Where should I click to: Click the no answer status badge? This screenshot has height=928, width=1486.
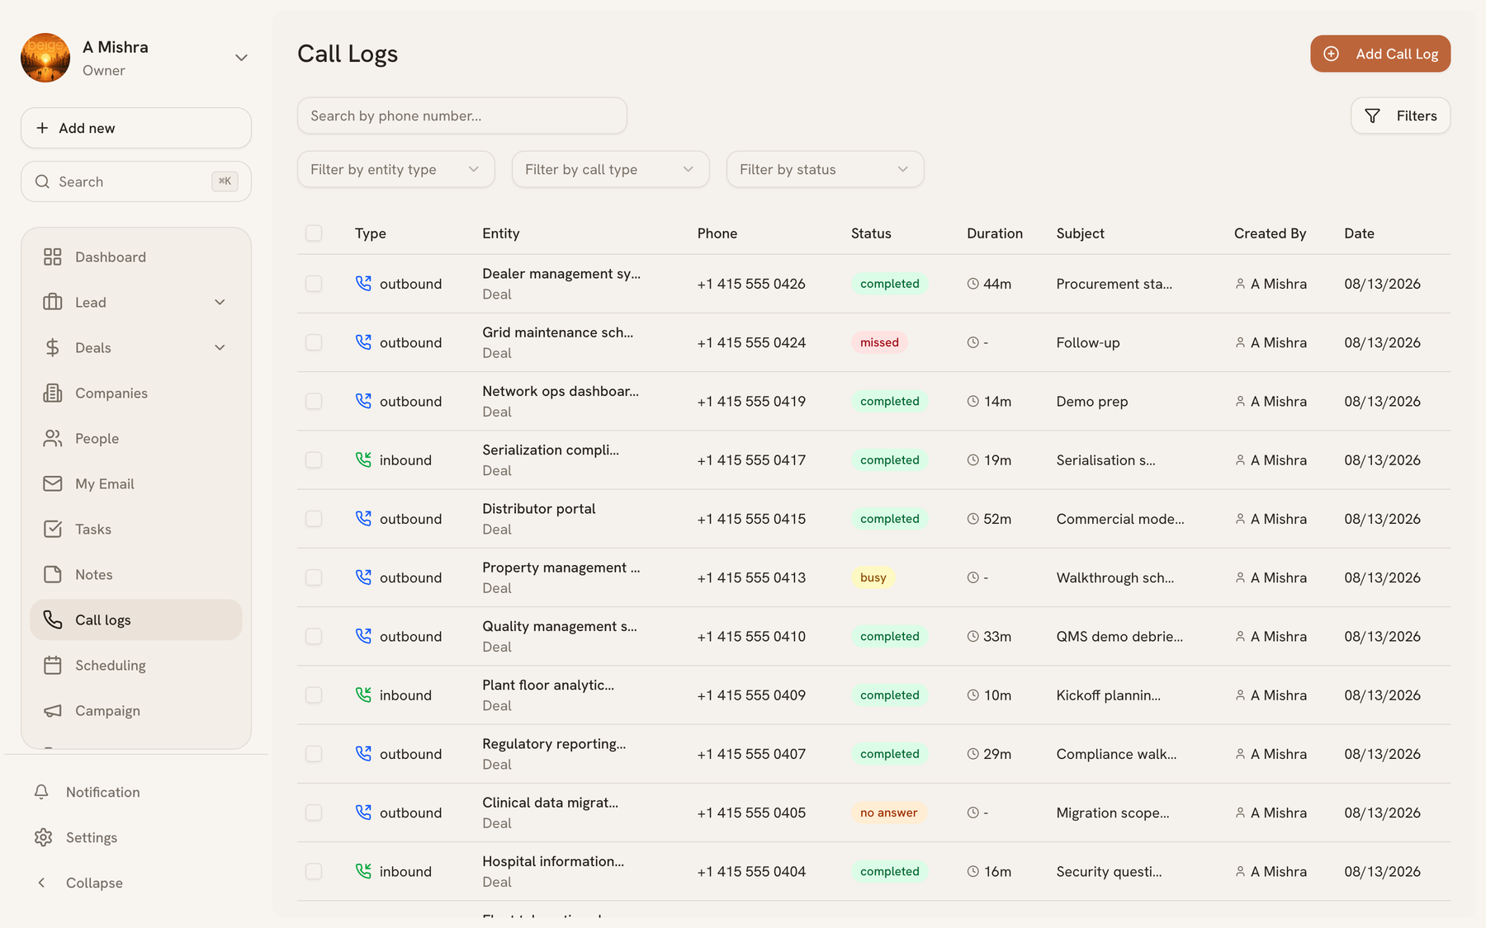pyautogui.click(x=889, y=813)
